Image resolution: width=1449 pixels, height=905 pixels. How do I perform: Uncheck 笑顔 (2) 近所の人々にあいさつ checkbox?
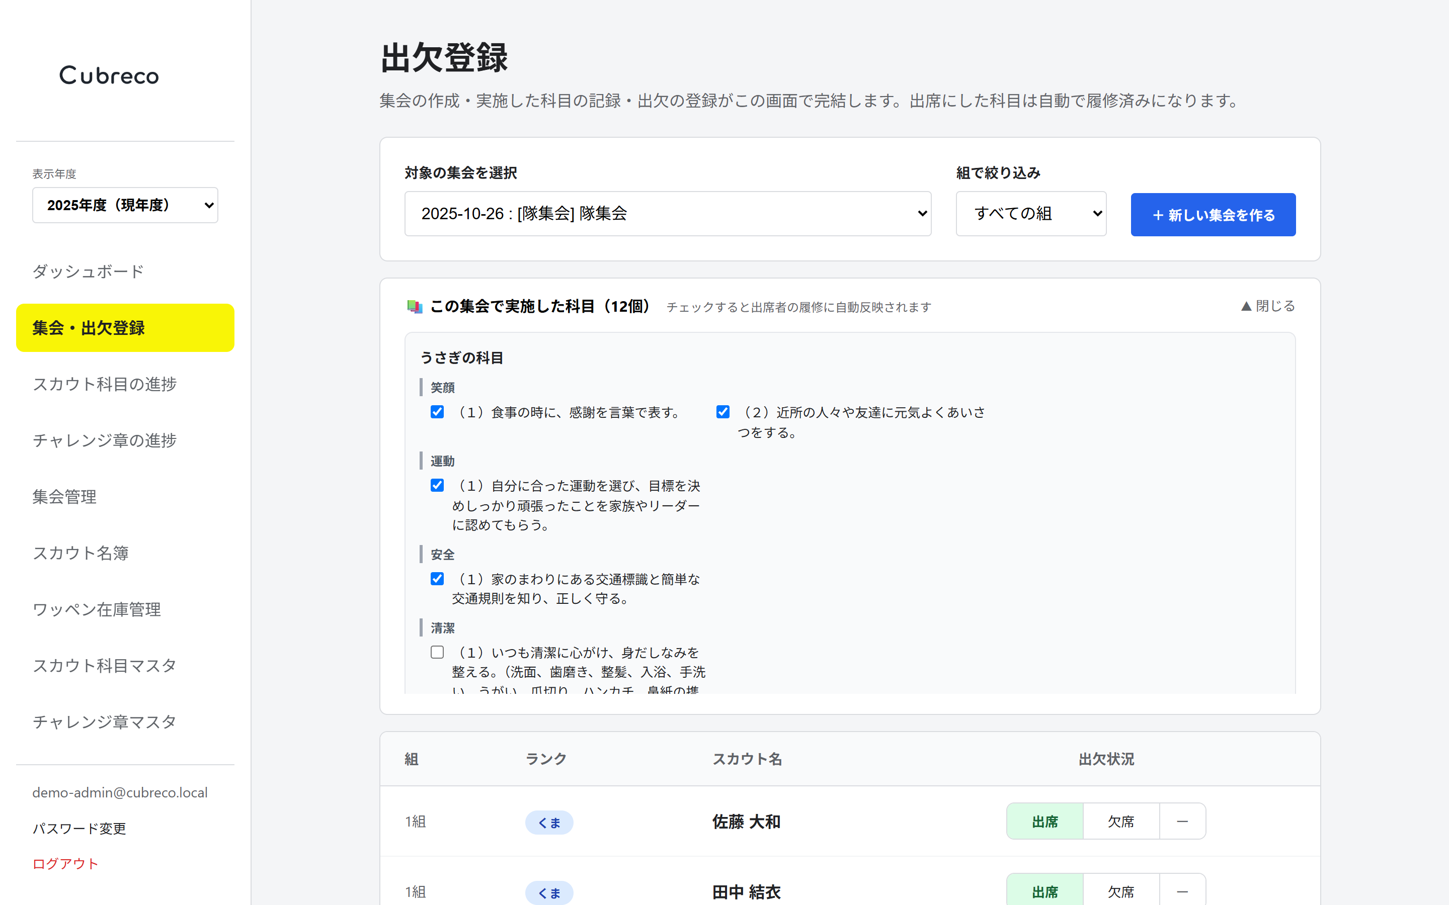[x=722, y=412]
